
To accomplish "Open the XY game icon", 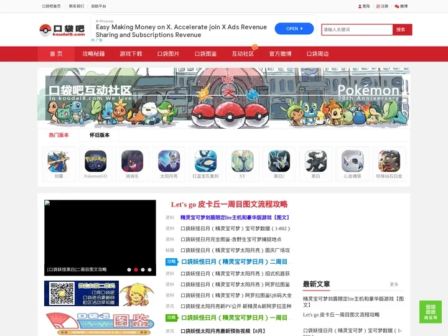I will (242, 161).
